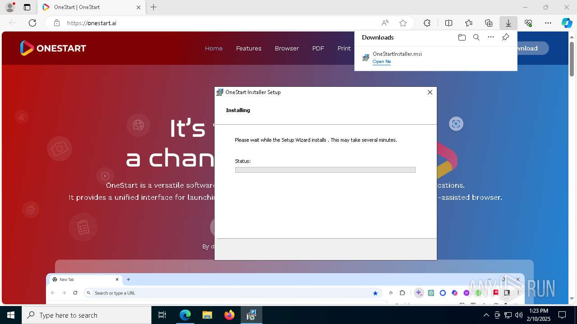Image resolution: width=577 pixels, height=324 pixels.
Task: Add page to favorites star icon
Action: coord(403,23)
